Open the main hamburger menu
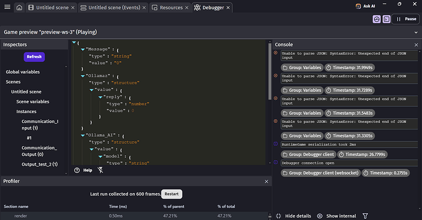 [7, 7]
